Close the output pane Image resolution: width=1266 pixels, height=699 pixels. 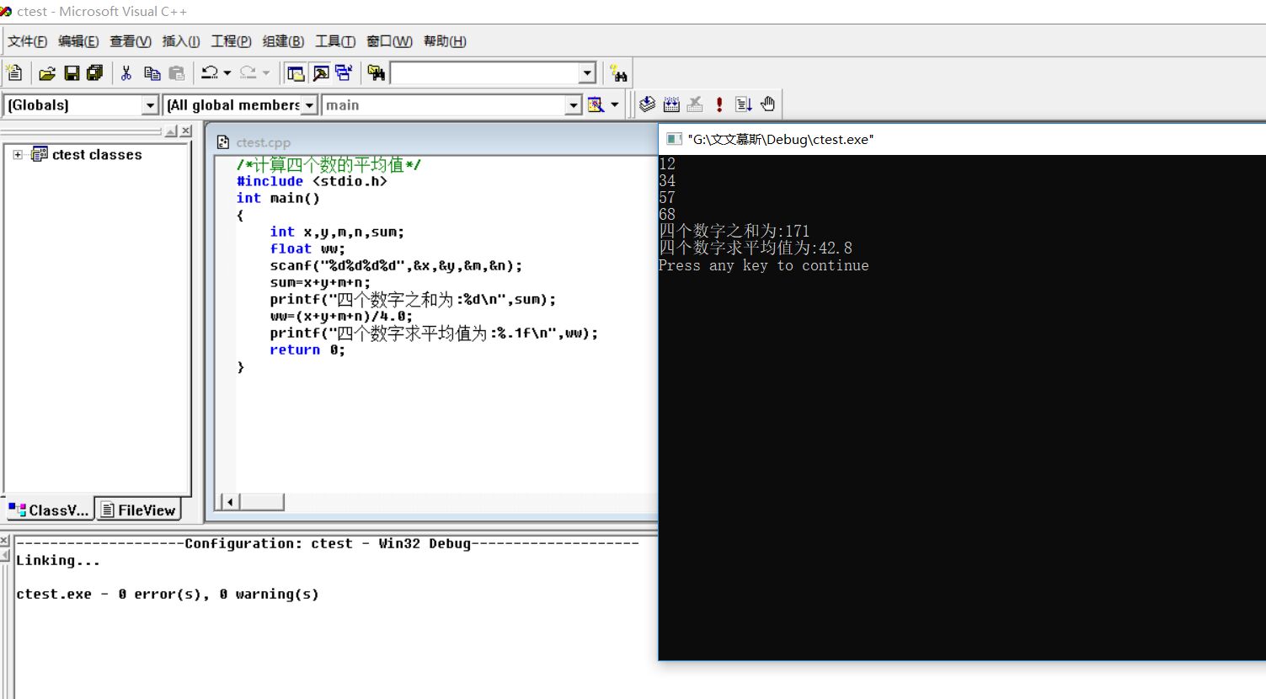tap(4, 540)
